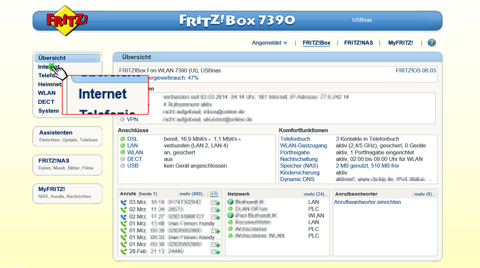Click the green LED beside WLAN in Anschlüsse
The image size is (480, 268).
123,153
